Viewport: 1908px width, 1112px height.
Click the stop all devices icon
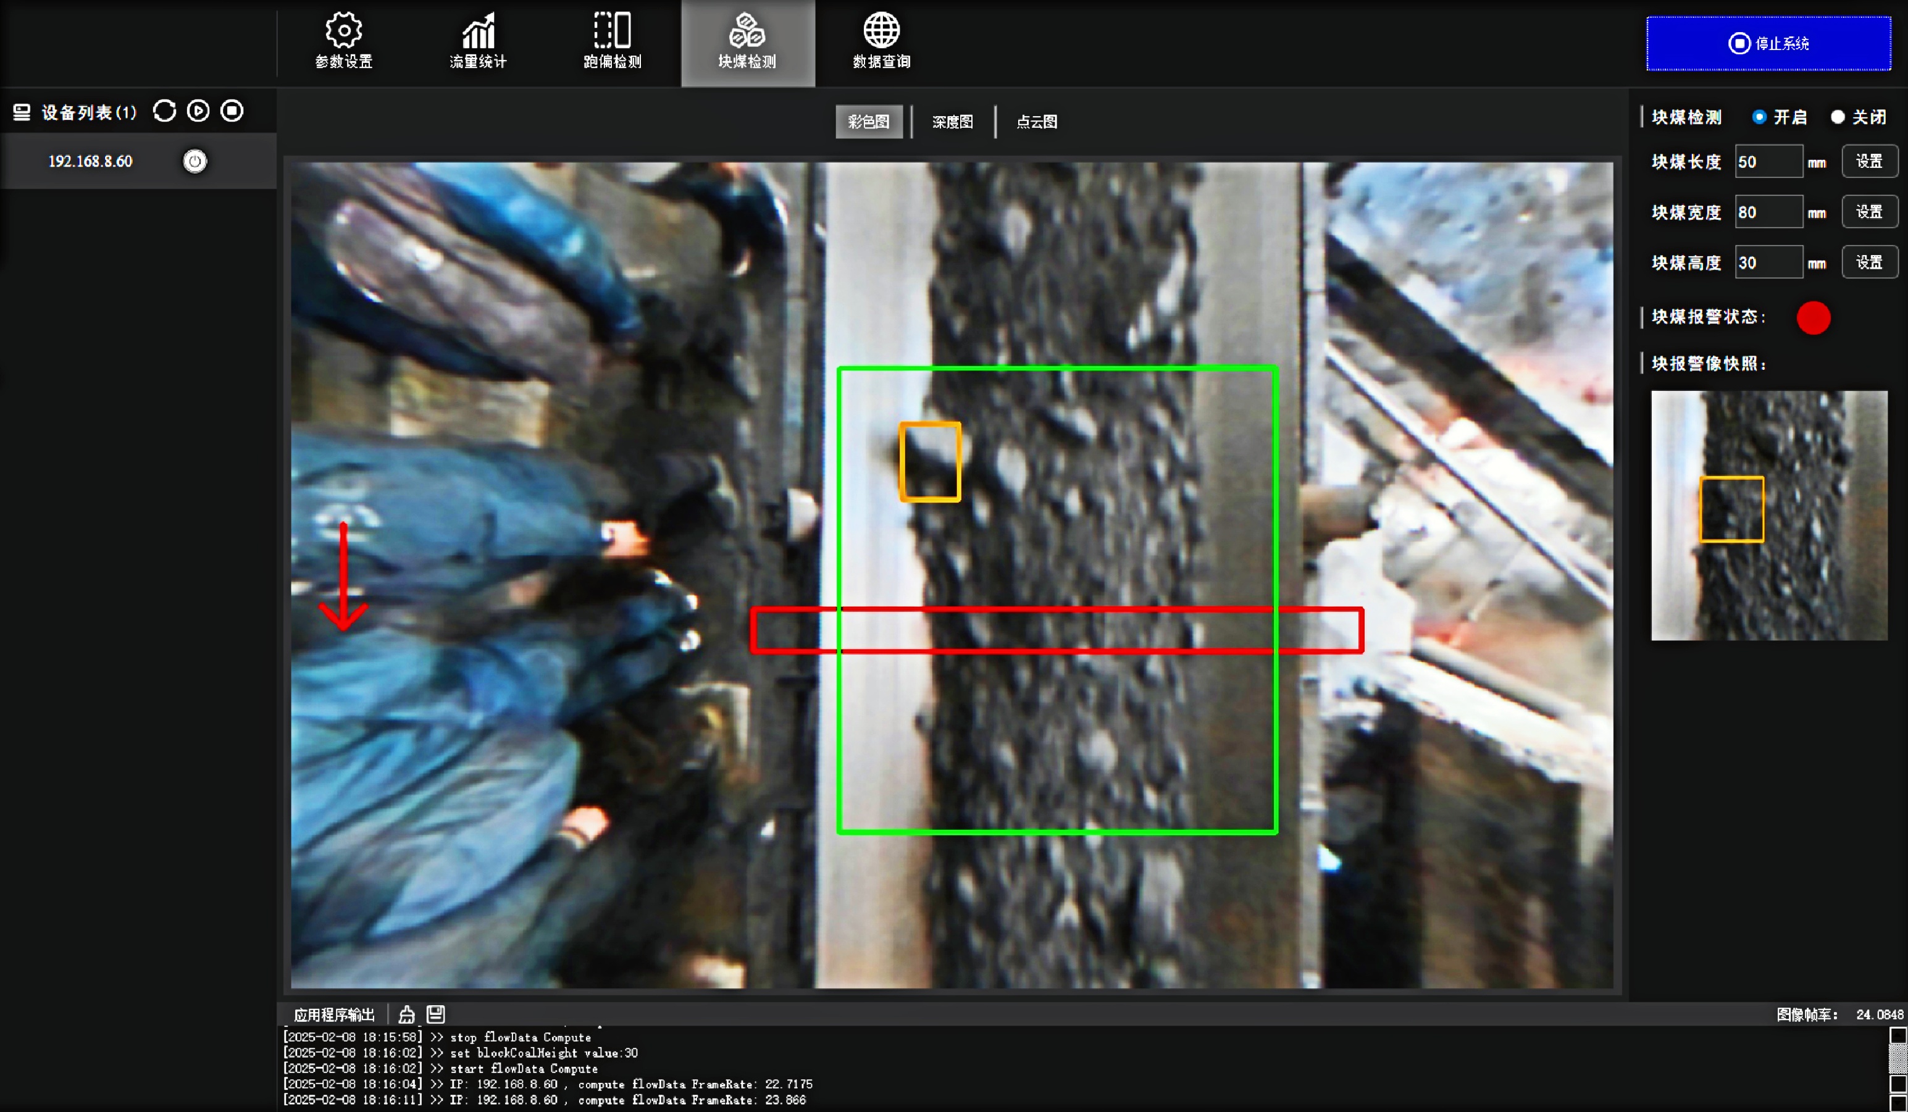[232, 111]
